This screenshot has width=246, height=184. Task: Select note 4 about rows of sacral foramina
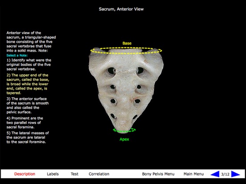click(x=25, y=123)
